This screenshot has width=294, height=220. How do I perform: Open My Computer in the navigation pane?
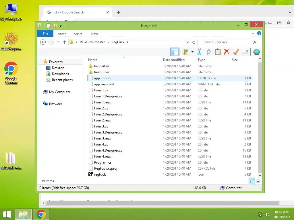(60, 92)
